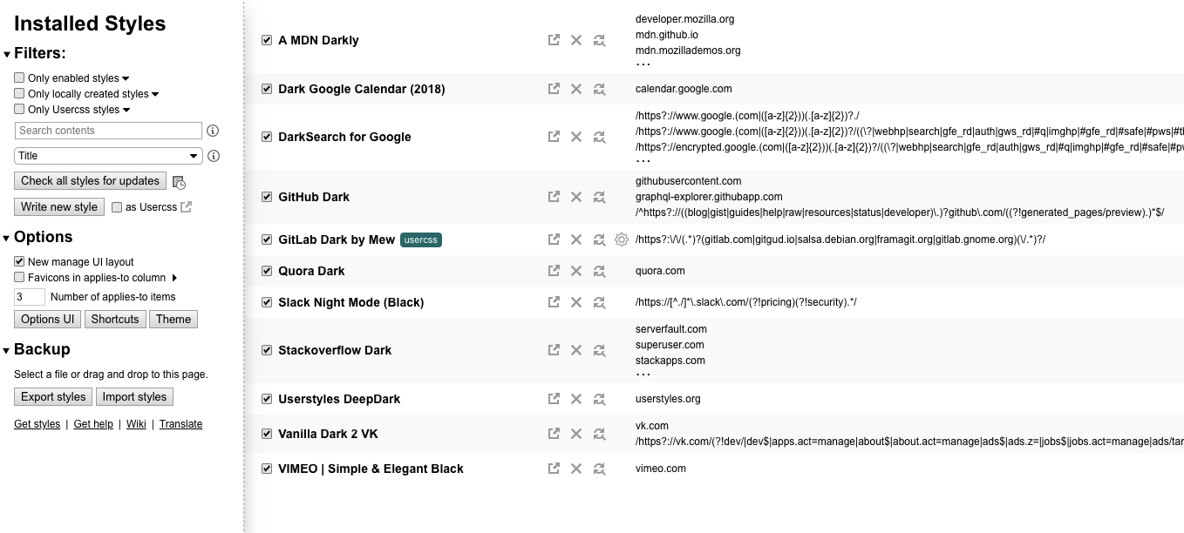Click the info icon beside search contents field
Viewport: 1184px width, 533px height.
pyautogui.click(x=213, y=131)
